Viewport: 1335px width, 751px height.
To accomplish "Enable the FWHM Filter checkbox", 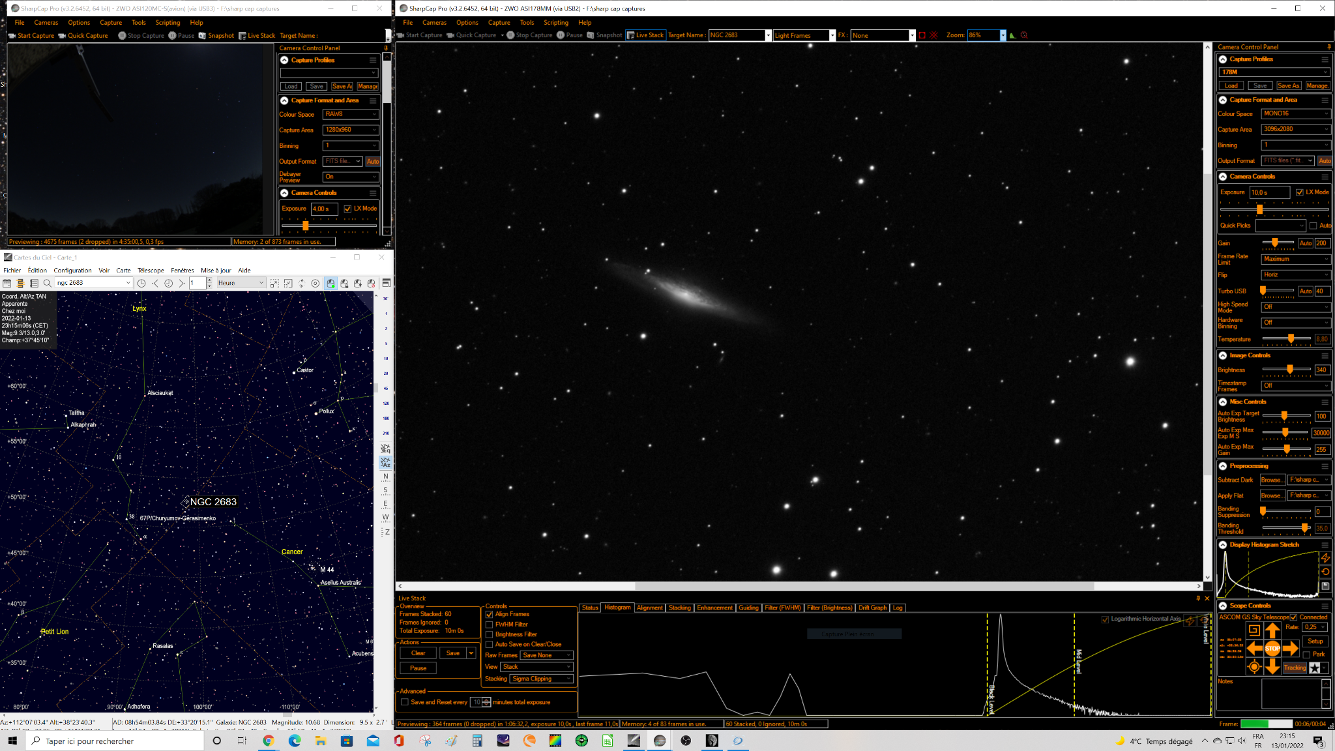I will click(x=489, y=625).
